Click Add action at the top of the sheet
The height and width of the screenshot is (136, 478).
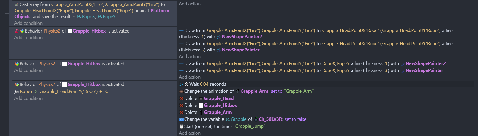coord(190,4)
